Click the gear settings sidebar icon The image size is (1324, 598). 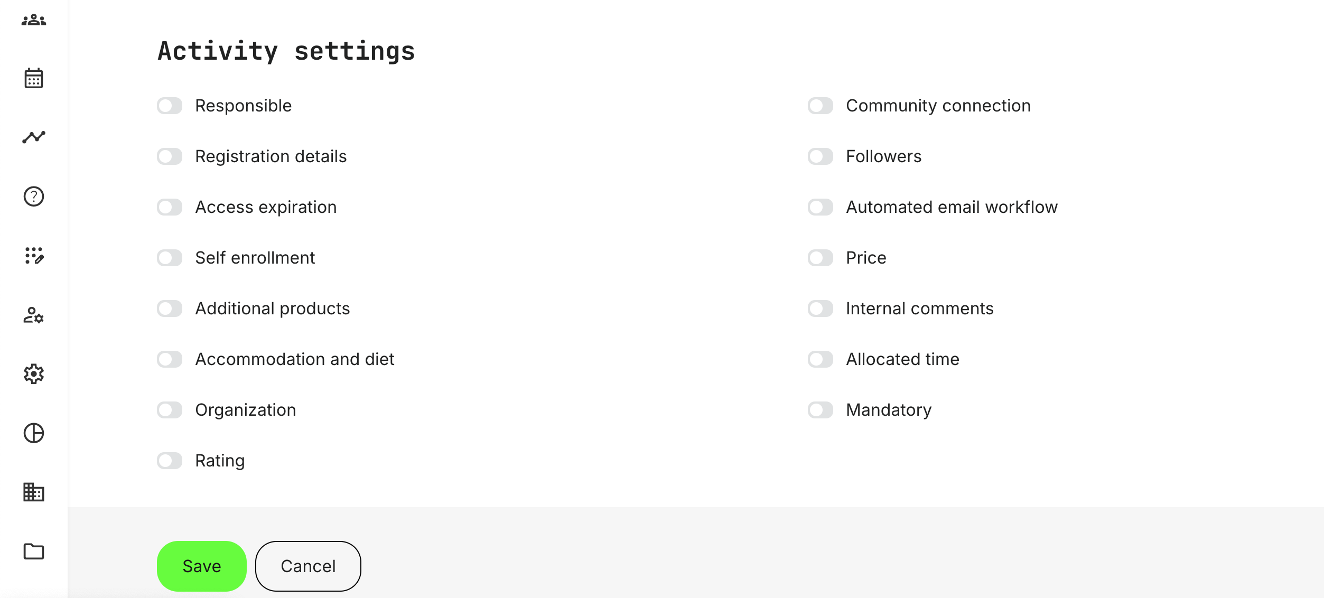(x=34, y=374)
